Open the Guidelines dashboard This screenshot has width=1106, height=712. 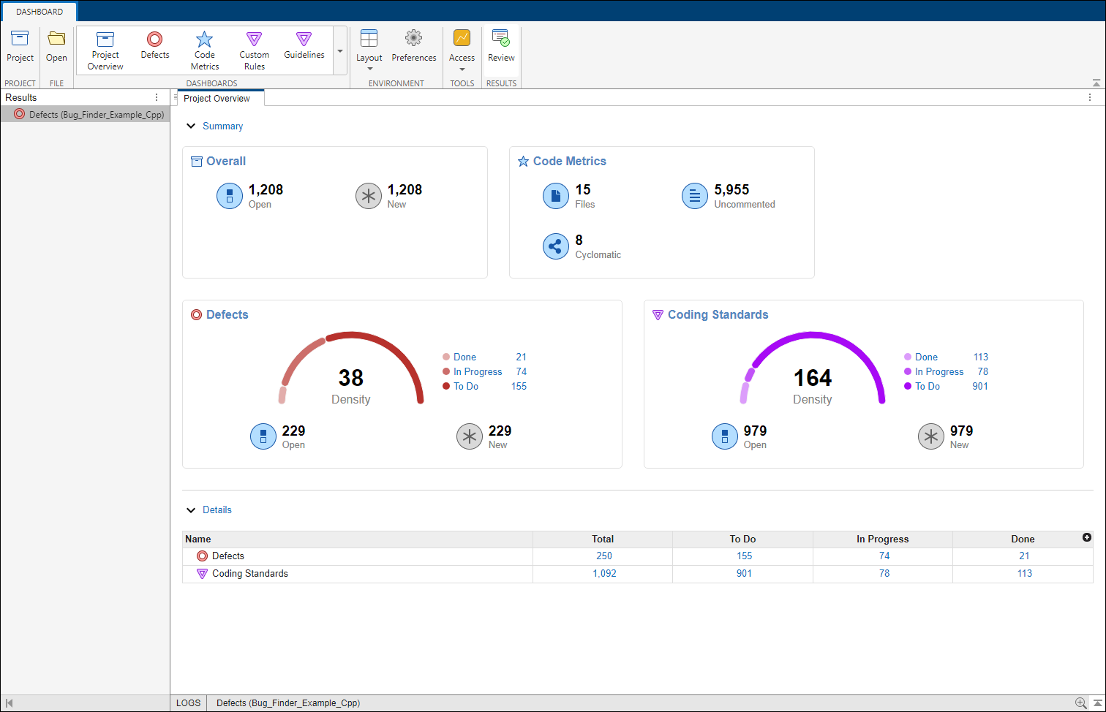pyautogui.click(x=304, y=39)
